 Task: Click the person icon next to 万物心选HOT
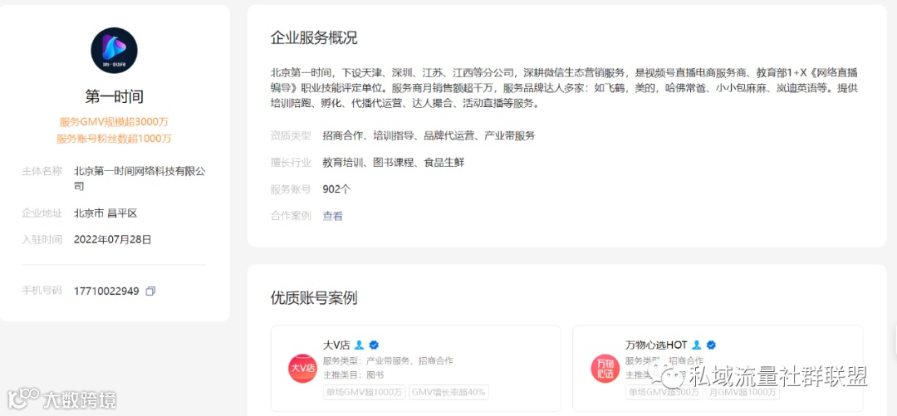(x=696, y=345)
